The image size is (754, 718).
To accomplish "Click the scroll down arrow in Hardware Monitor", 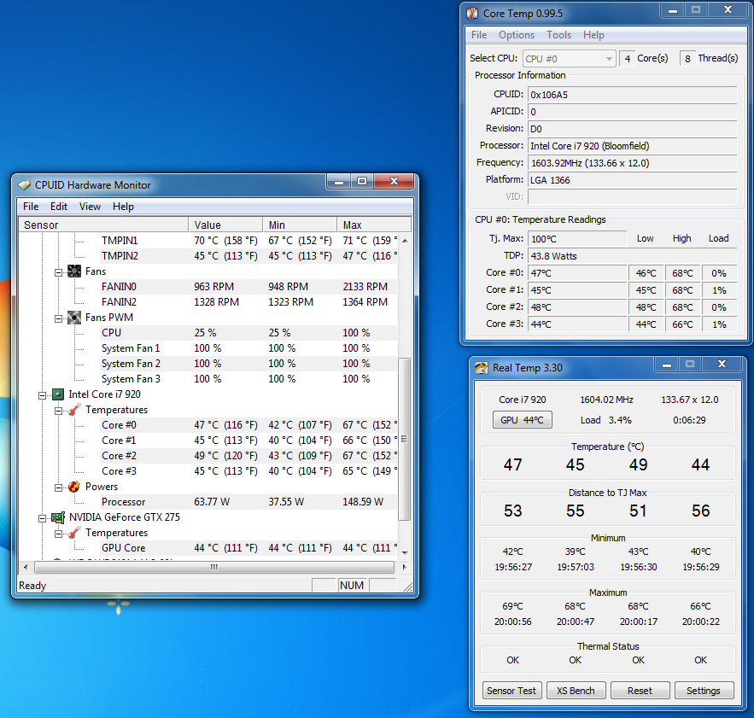I will (405, 553).
